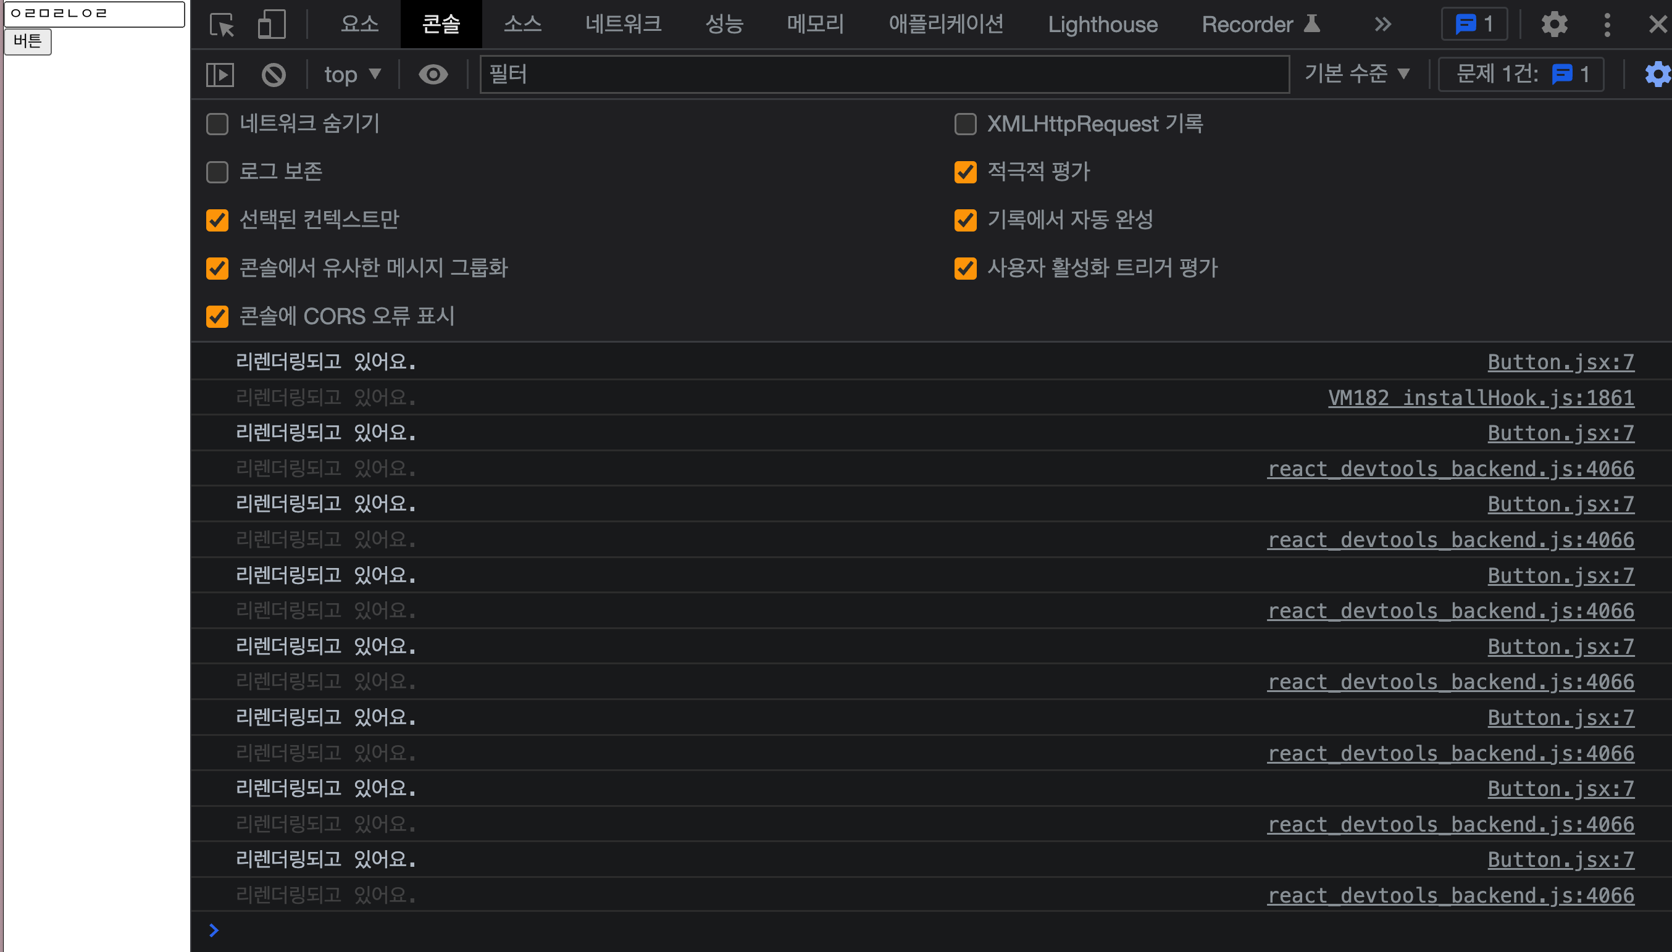Screen dimensions: 1672x952
Task: Click the blue console settings gear
Action: point(1657,75)
